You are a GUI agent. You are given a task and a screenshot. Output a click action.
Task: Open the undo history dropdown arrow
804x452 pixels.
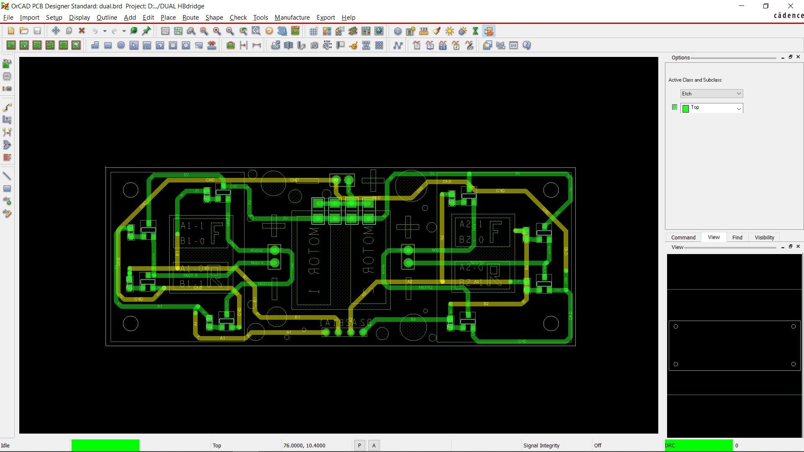click(105, 31)
